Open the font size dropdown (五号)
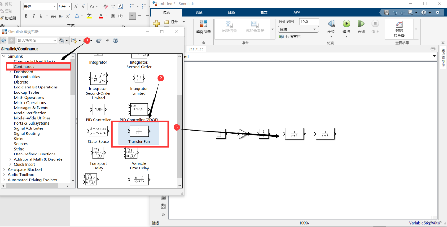This screenshot has height=227, width=447. click(x=70, y=7)
